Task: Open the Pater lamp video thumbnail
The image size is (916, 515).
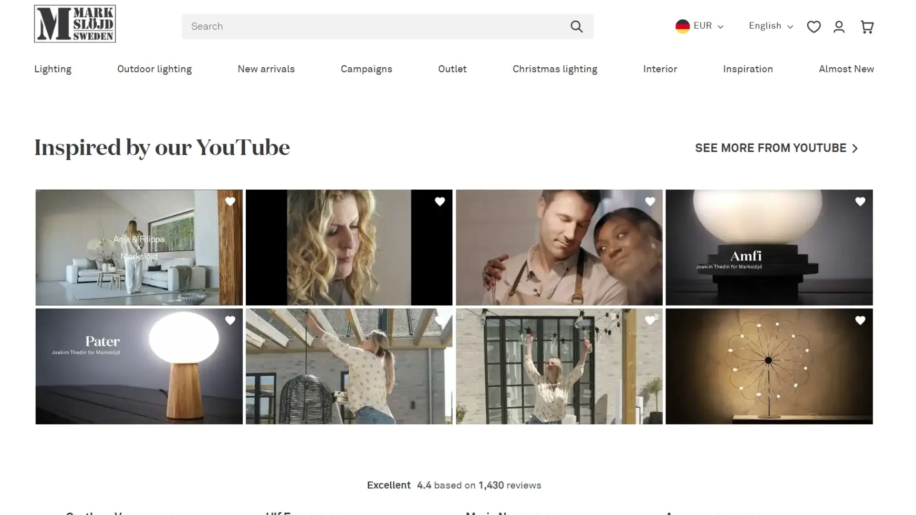Action: tap(139, 366)
